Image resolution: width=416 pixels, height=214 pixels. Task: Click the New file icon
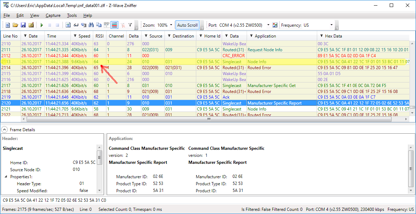point(8,25)
